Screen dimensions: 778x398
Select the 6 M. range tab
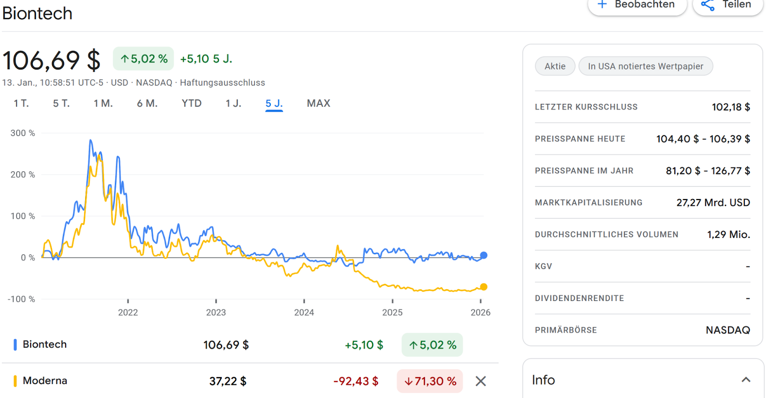pyautogui.click(x=147, y=103)
